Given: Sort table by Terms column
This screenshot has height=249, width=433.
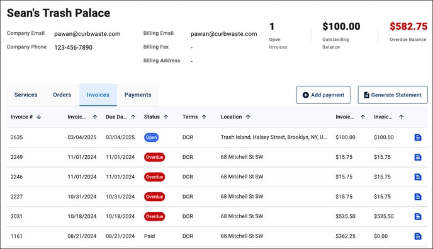Looking at the screenshot, I should [204, 117].
